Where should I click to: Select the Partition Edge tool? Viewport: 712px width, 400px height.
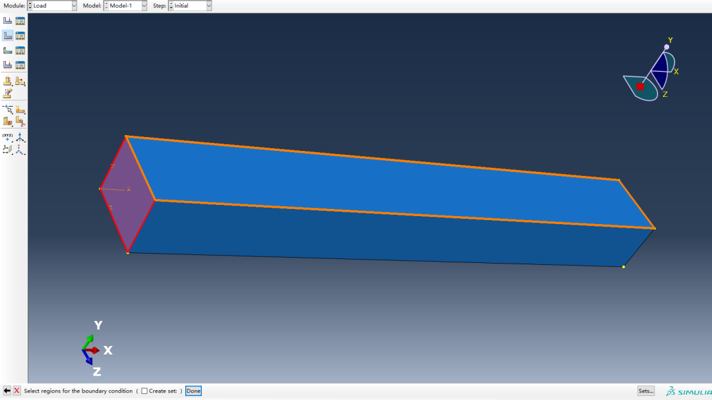[8, 109]
